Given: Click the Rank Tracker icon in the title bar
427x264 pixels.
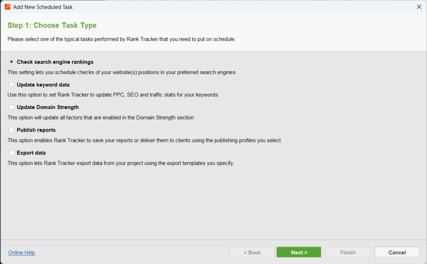Looking at the screenshot, I should coord(8,7).
